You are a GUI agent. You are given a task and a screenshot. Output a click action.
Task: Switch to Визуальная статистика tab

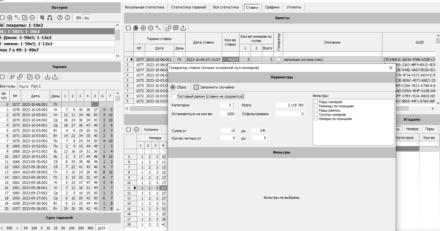pyautogui.click(x=145, y=7)
